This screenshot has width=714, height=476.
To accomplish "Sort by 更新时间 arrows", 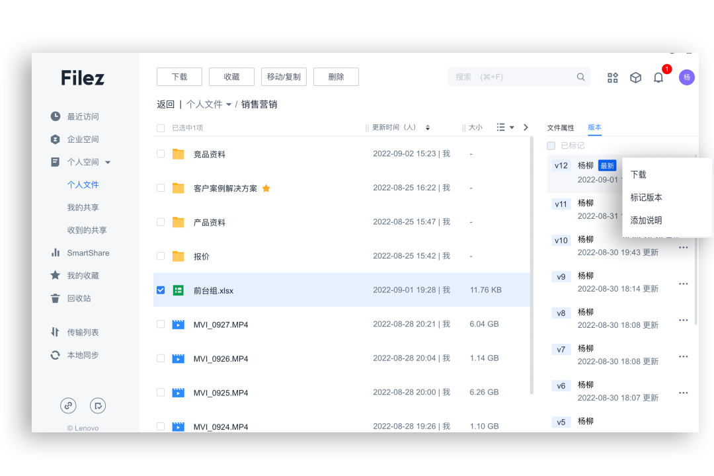I will coord(428,128).
